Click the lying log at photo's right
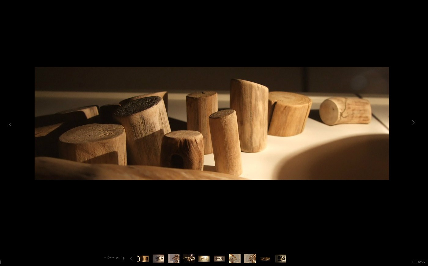This screenshot has width=428, height=266. pos(345,111)
